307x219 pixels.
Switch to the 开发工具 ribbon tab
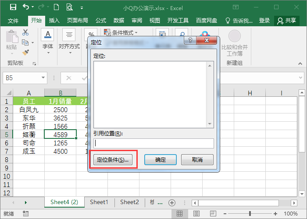pos(178,20)
